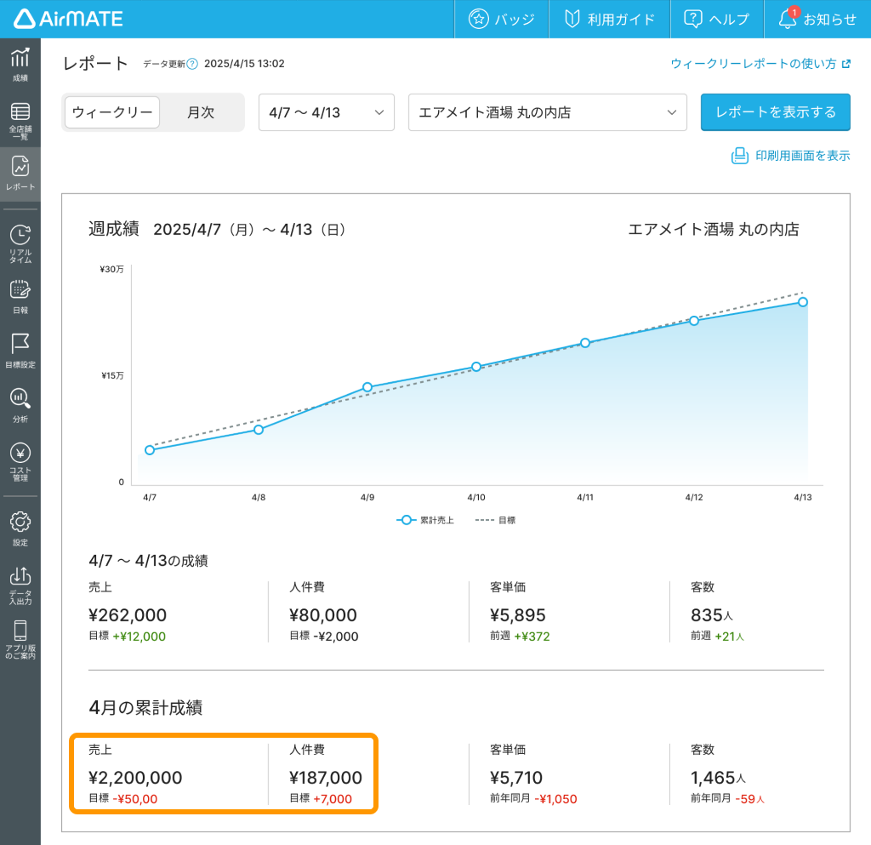Open the お知らせ header menu
This screenshot has width=871, height=845.
coord(817,19)
